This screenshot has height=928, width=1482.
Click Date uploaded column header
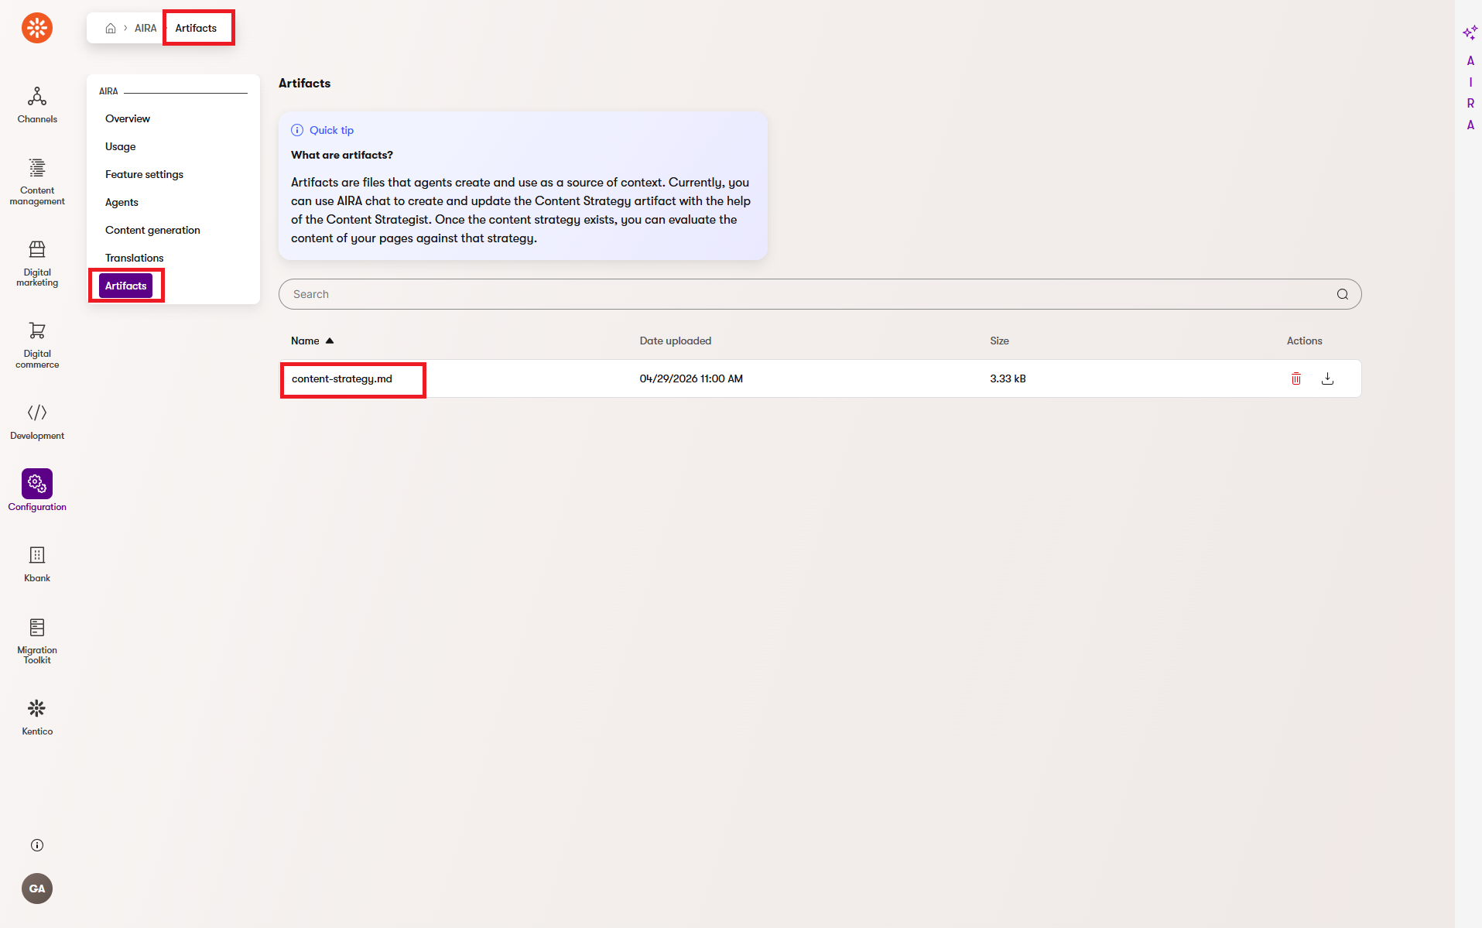tap(676, 341)
